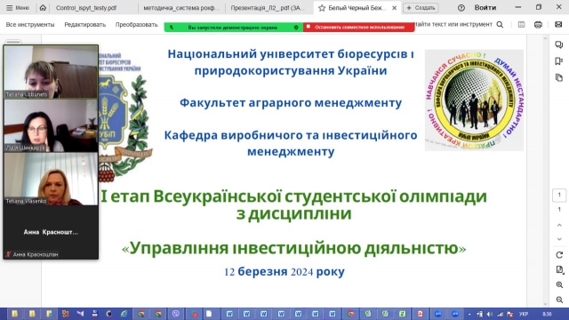
Task: Click the current page number box
Action: pos(559,196)
